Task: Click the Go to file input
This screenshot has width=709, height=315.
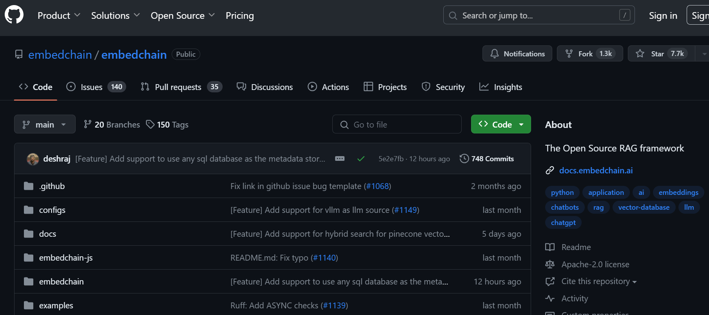Action: pos(397,124)
